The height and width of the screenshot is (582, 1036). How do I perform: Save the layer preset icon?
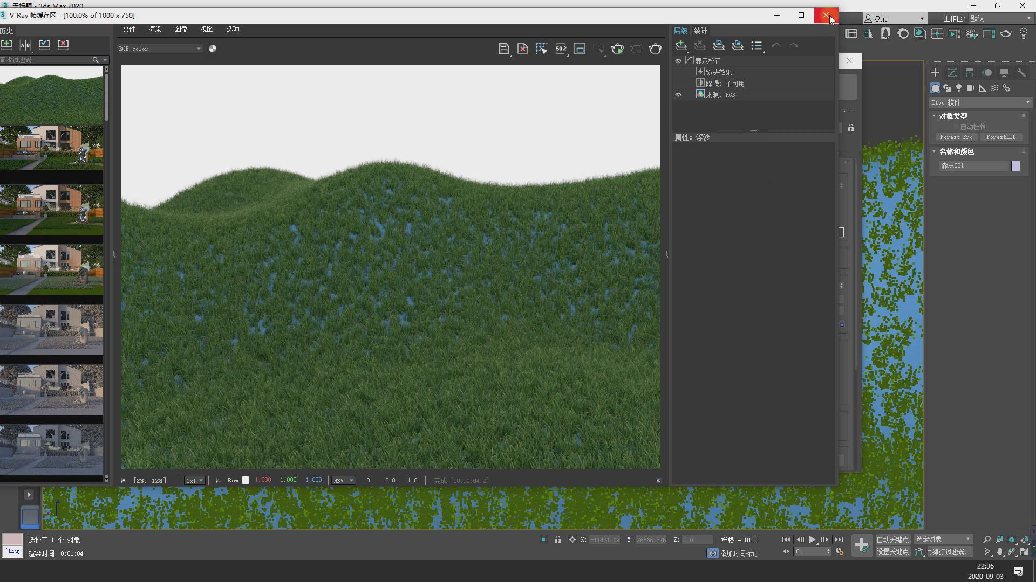tap(719, 46)
